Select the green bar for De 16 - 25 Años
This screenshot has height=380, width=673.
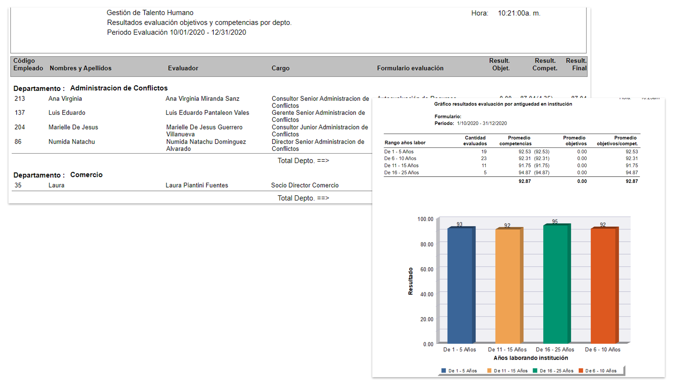coord(557,284)
